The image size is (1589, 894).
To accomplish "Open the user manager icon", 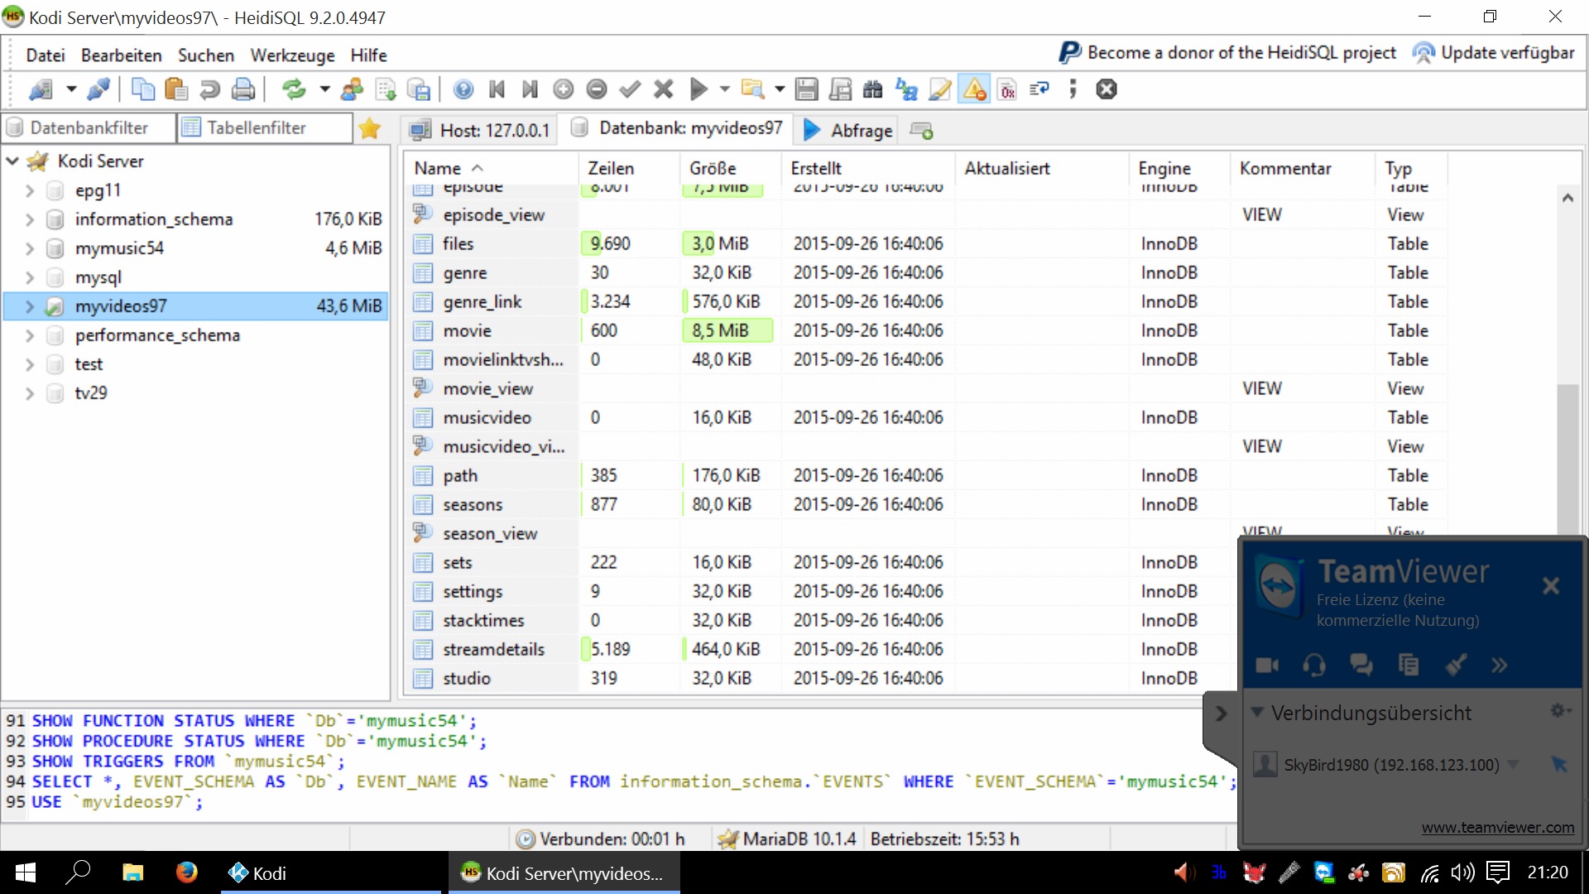I will click(352, 89).
